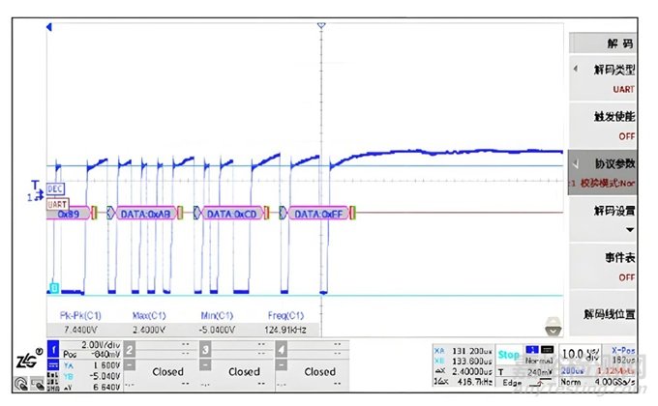Click the trigger level T marker
Viewport: 658px width, 406px height.
pyautogui.click(x=36, y=185)
